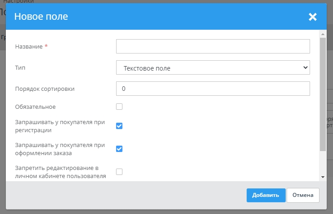
Task: Click the Название field label
Action: pos(29,47)
